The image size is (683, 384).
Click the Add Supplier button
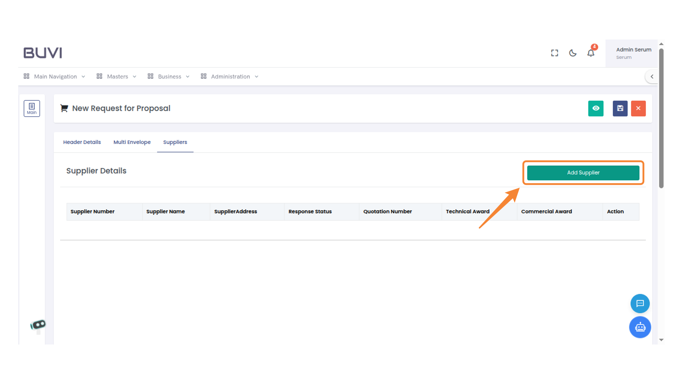583,173
